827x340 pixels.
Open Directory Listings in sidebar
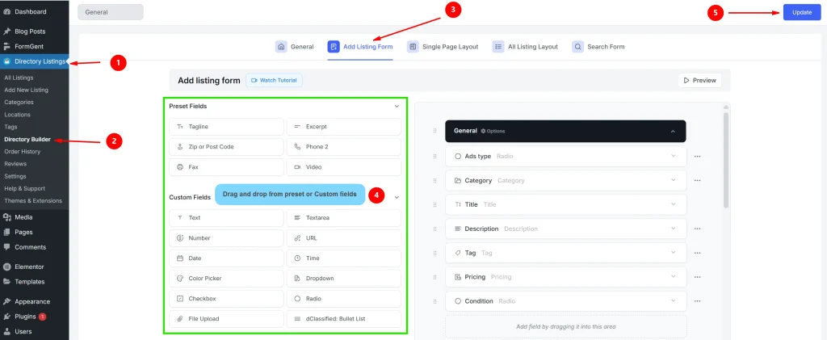pos(34,61)
